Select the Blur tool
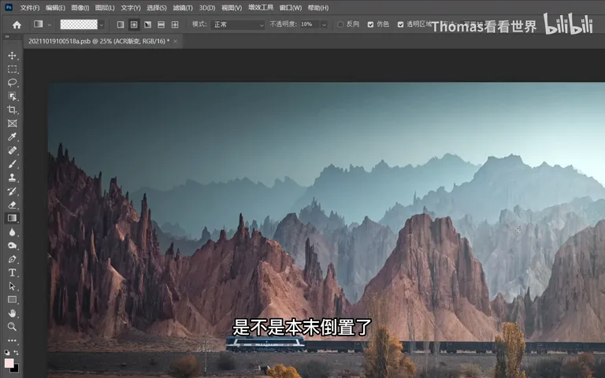This screenshot has height=378, width=605. click(x=12, y=232)
